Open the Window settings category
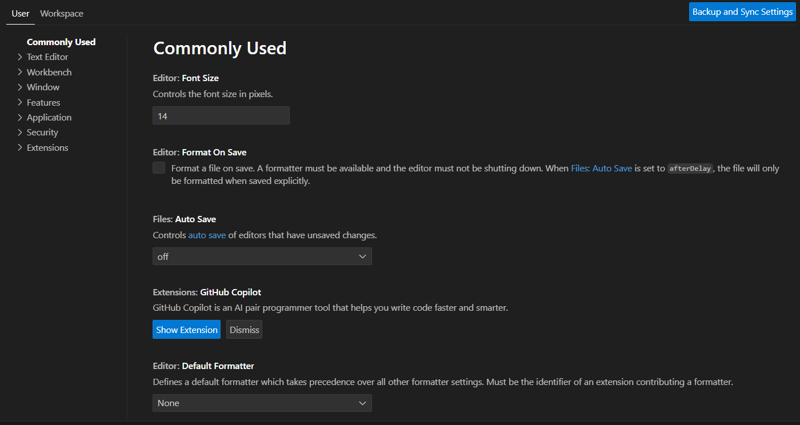This screenshot has width=800, height=425. click(x=43, y=87)
